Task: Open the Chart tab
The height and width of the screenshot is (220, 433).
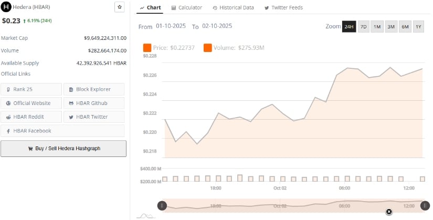Action: [x=151, y=8]
